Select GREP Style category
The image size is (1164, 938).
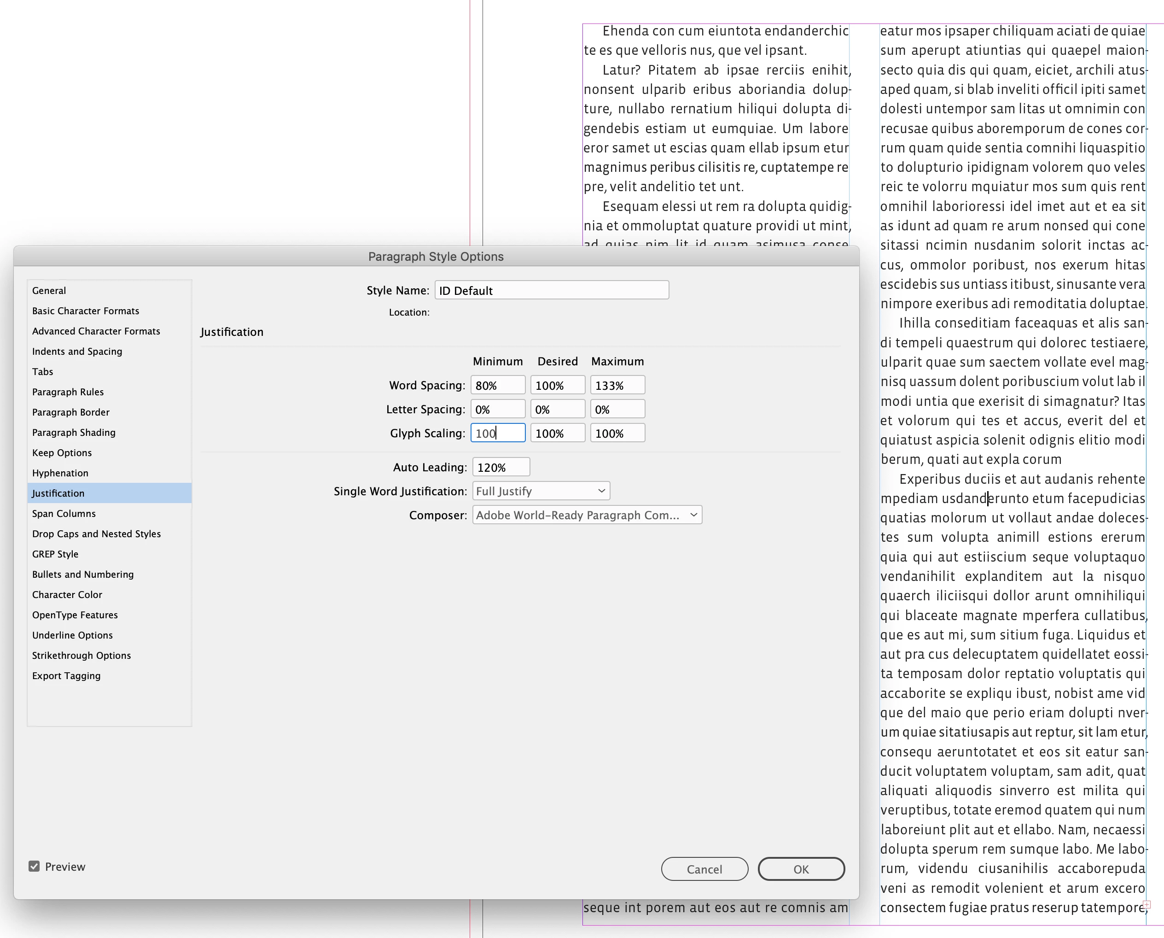coord(55,553)
